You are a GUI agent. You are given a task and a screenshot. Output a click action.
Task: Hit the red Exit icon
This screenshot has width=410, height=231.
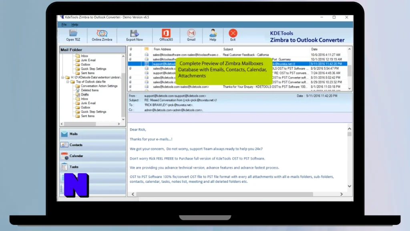click(x=233, y=35)
